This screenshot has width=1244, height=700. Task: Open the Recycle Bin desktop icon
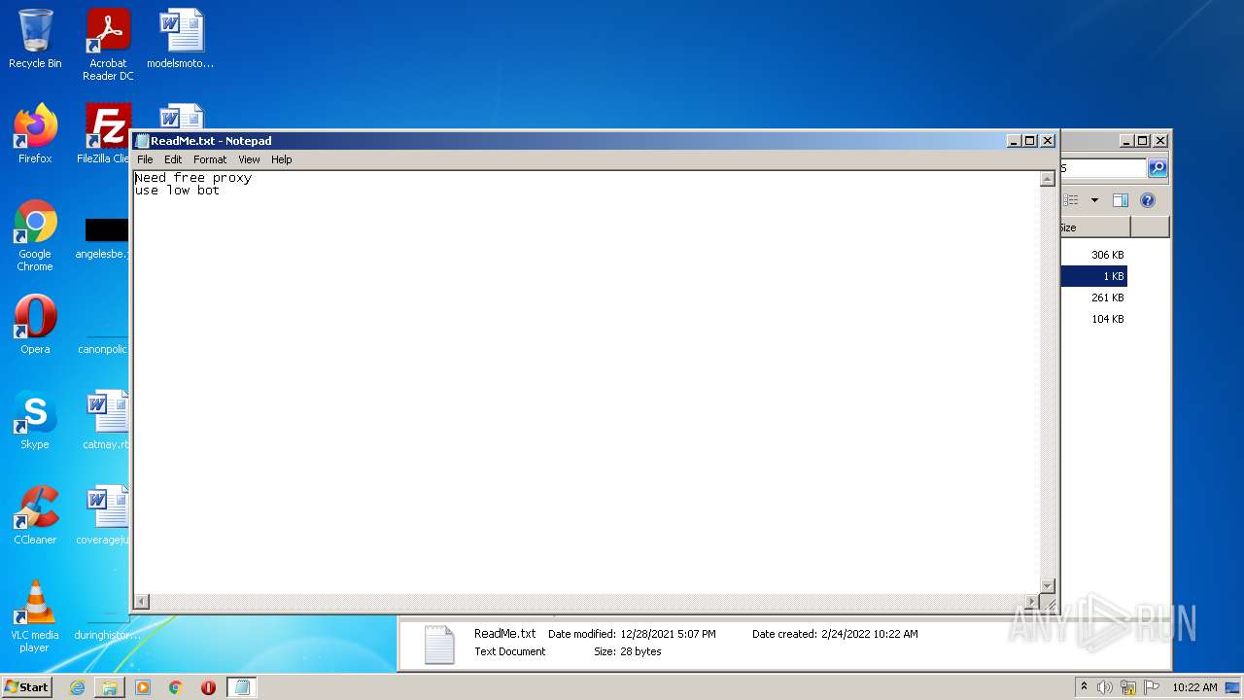(x=35, y=39)
